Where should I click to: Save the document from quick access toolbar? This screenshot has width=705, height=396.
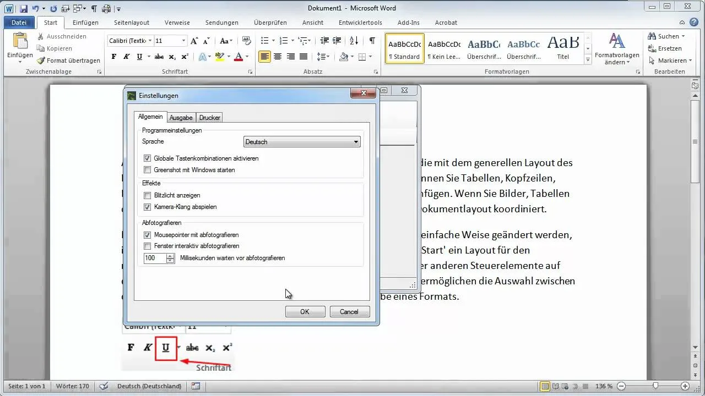tap(24, 9)
